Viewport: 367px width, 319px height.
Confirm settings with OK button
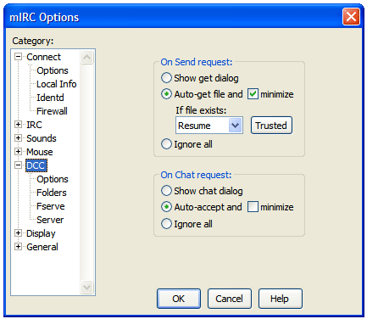(179, 299)
